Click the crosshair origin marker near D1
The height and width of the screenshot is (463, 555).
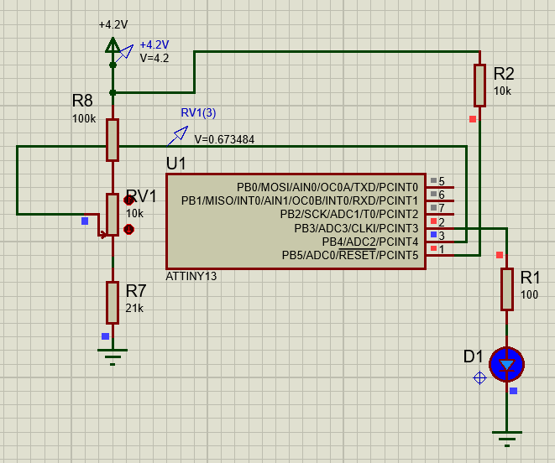pyautogui.click(x=479, y=378)
